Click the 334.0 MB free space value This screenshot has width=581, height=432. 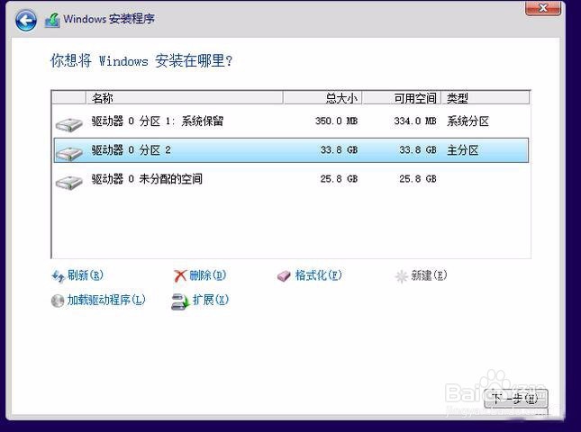click(x=415, y=121)
